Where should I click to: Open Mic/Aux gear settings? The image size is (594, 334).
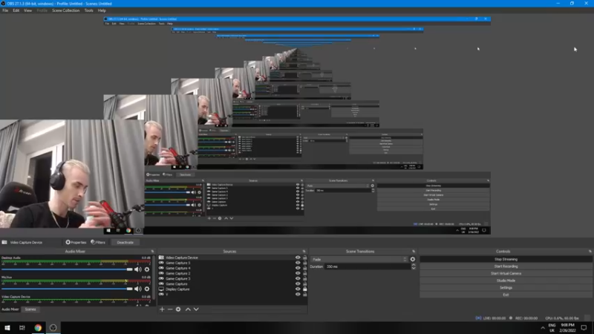tap(147, 289)
